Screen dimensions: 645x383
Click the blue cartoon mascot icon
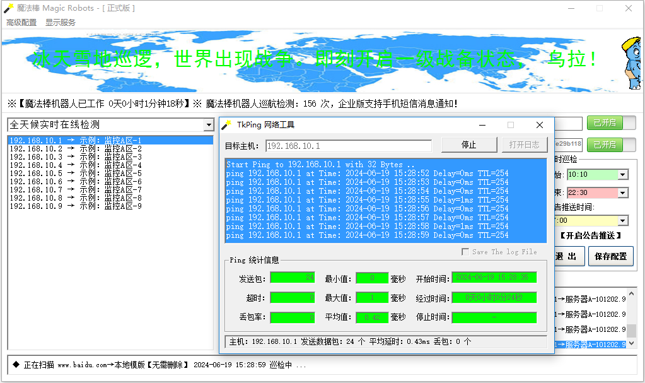tap(631, 62)
